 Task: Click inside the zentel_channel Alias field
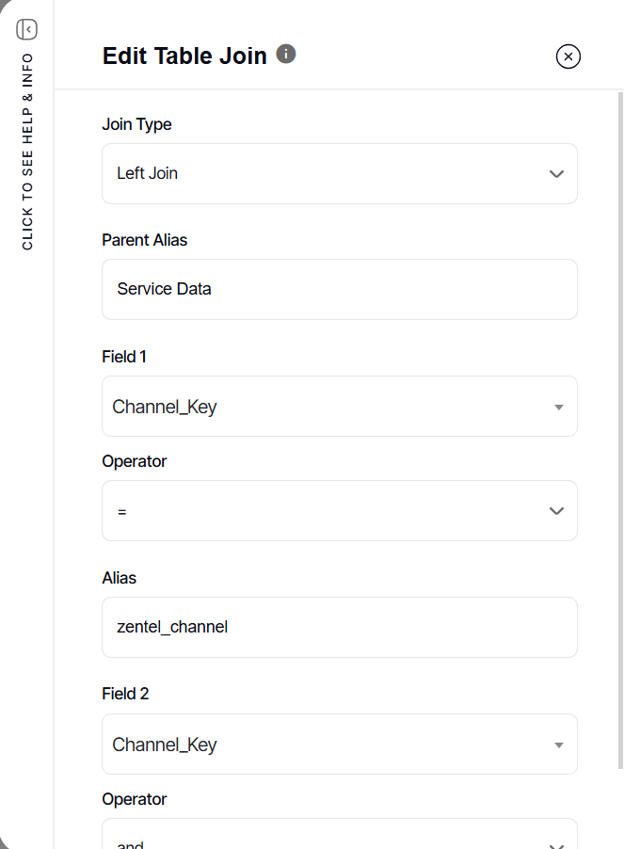pyautogui.click(x=339, y=627)
